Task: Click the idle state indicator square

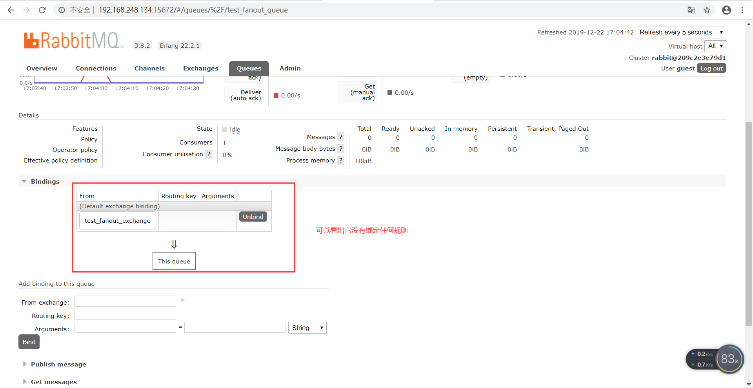Action: click(225, 130)
